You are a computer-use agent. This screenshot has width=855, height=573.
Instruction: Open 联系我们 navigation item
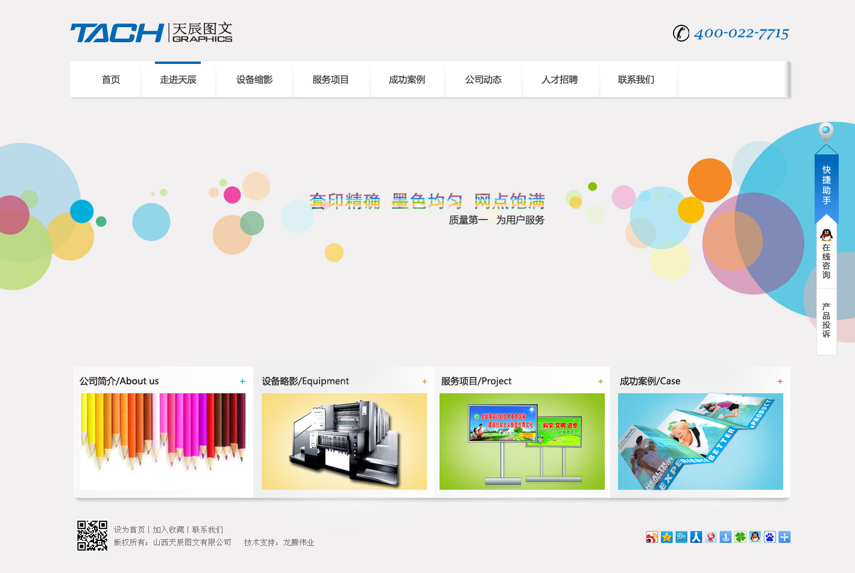point(636,80)
